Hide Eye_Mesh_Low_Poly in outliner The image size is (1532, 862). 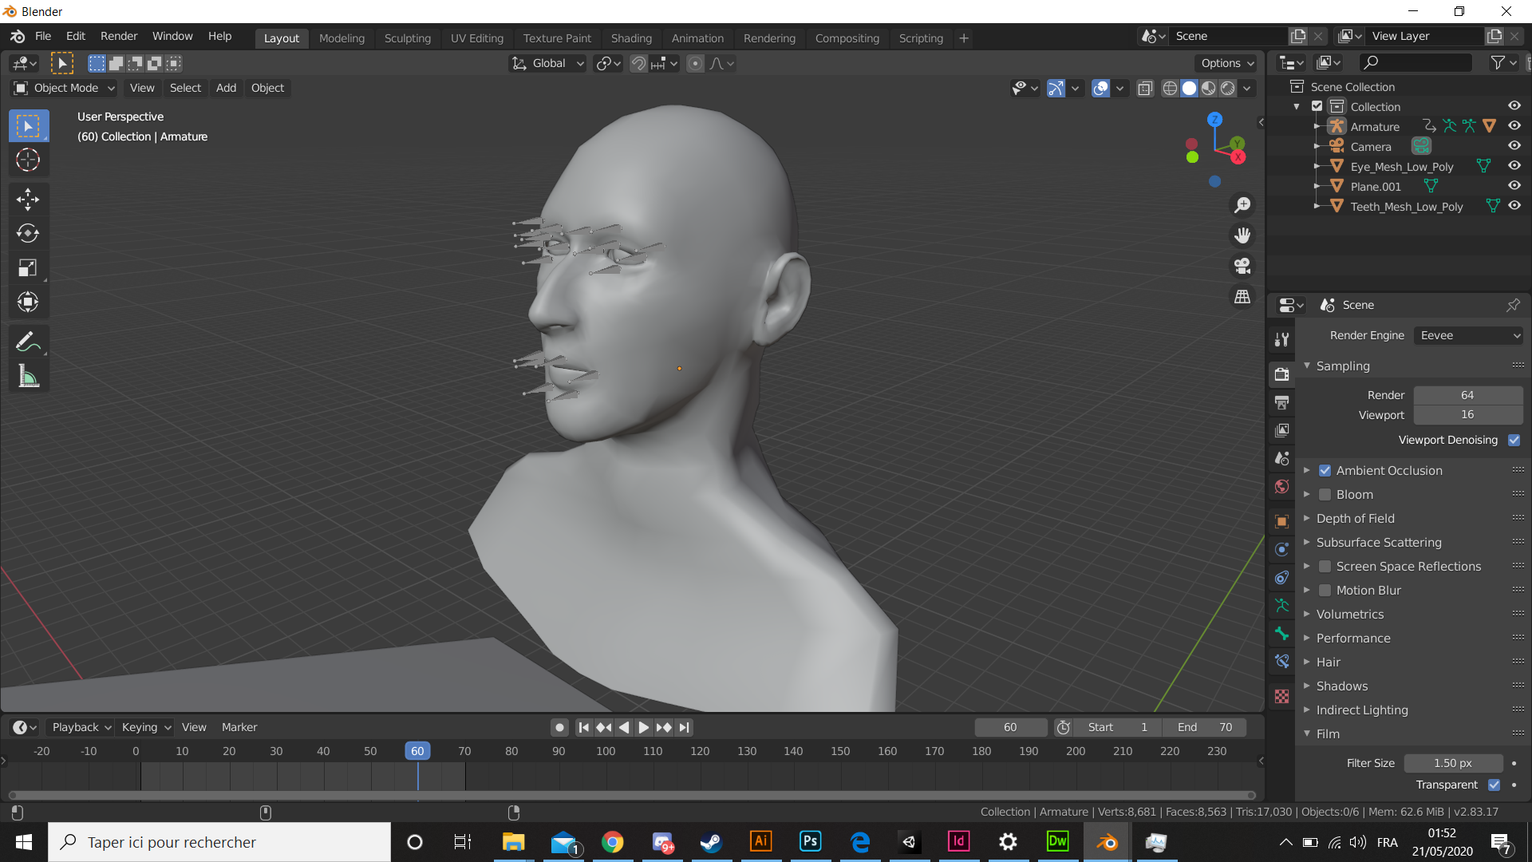click(x=1514, y=166)
